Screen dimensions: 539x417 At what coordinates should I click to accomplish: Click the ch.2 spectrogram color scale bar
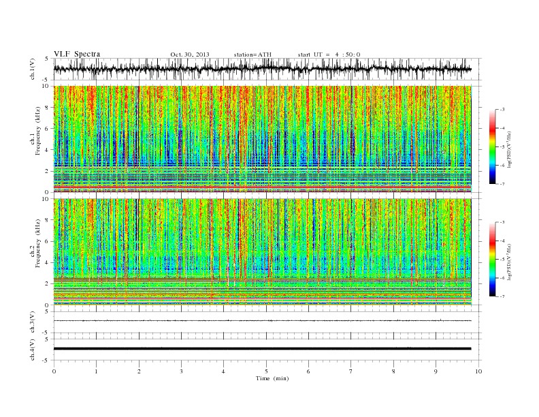coord(492,260)
